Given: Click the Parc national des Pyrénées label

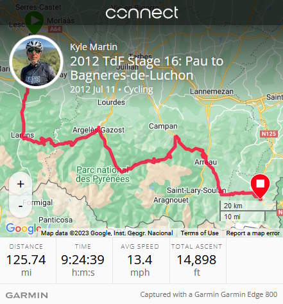Looking at the screenshot, I should (103, 174).
